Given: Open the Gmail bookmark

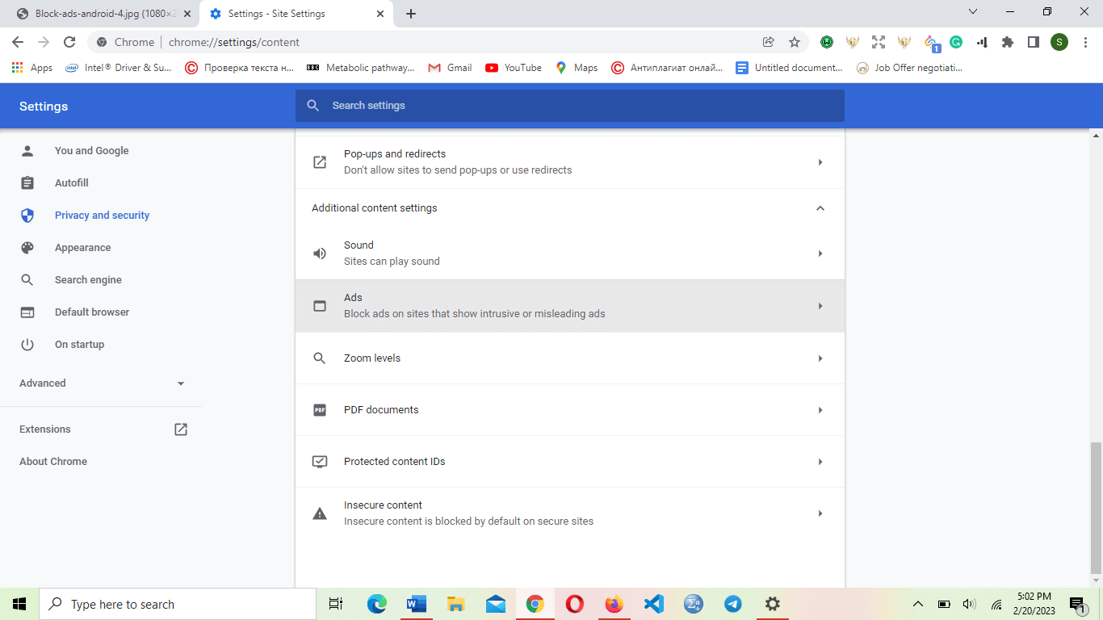Looking at the screenshot, I should click(451, 68).
